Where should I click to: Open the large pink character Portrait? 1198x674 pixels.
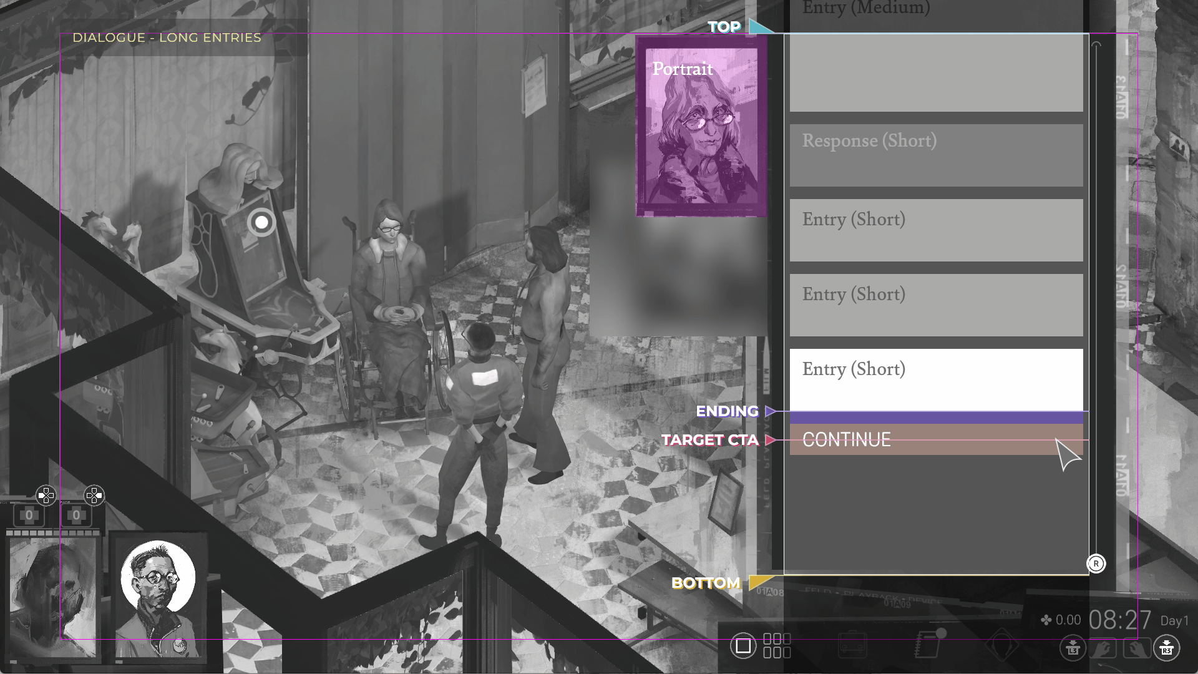701,126
